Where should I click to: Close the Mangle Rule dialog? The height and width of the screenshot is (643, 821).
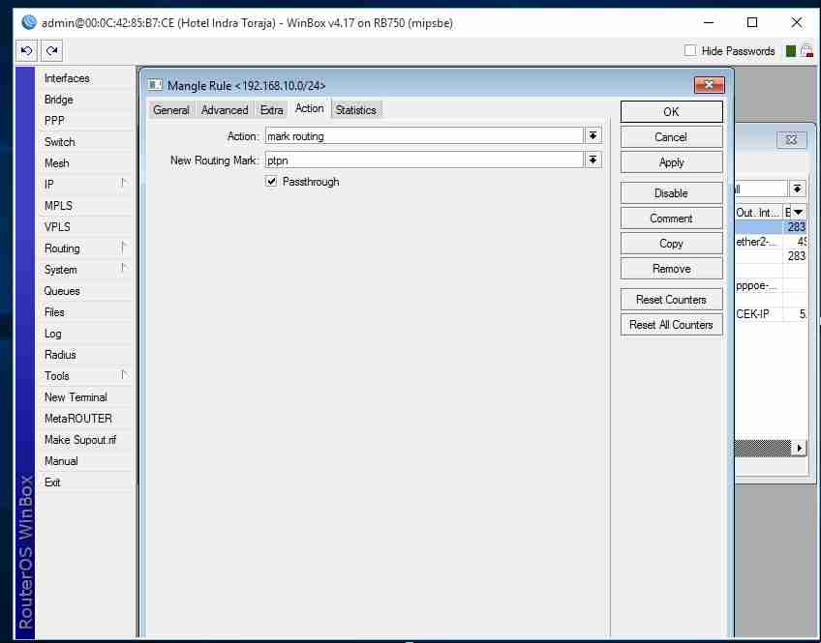709,85
